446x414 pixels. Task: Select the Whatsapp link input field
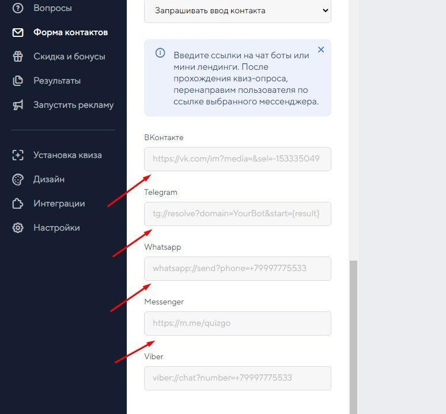pyautogui.click(x=237, y=269)
